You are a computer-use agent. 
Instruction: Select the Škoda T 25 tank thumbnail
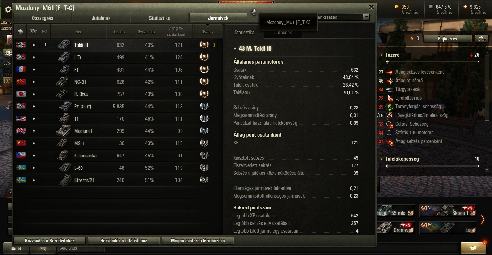(x=448, y=211)
